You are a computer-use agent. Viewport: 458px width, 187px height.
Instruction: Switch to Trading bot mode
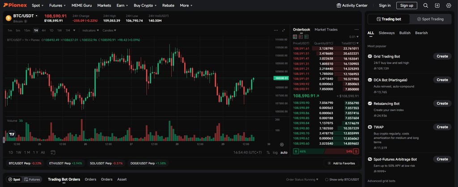pos(389,19)
